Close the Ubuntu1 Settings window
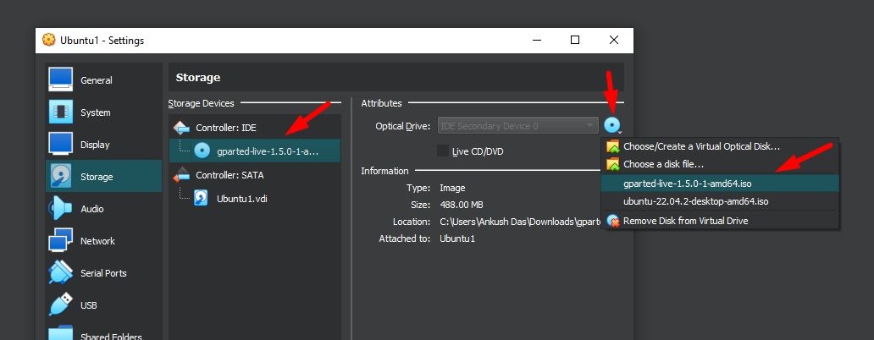874x340 pixels. (x=614, y=40)
